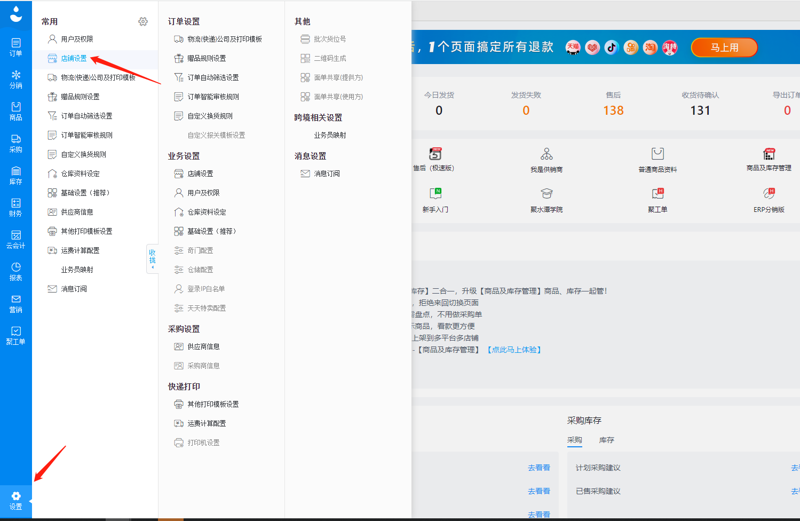800x521 pixels.
Task: Choose 打印机设置 under 快递打印
Action: (x=203, y=443)
